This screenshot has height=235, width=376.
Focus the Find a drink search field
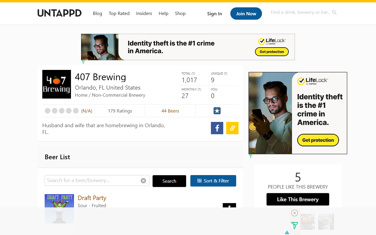click(300, 12)
